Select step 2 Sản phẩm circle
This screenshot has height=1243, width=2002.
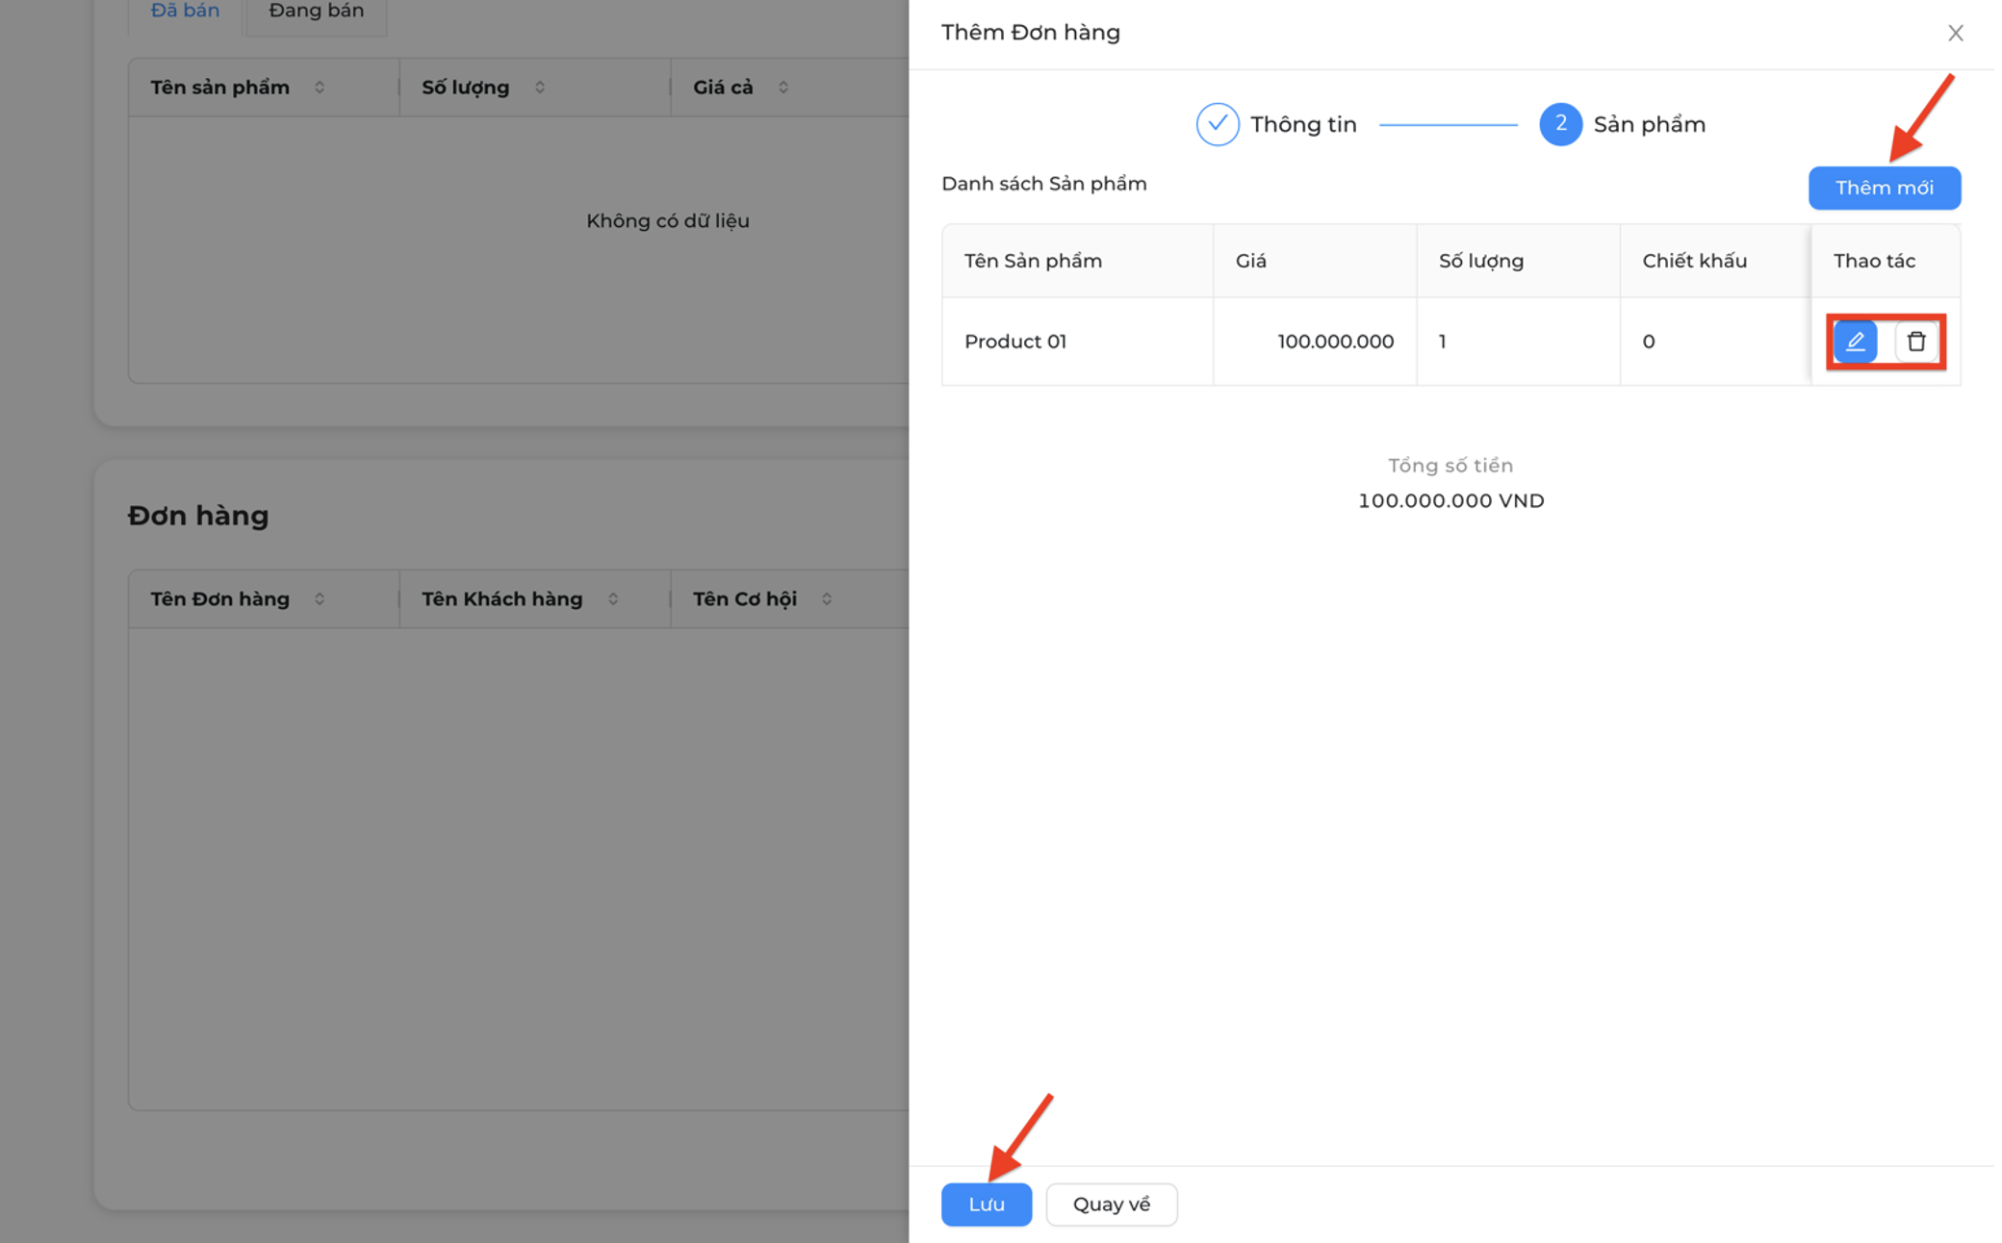coord(1560,124)
